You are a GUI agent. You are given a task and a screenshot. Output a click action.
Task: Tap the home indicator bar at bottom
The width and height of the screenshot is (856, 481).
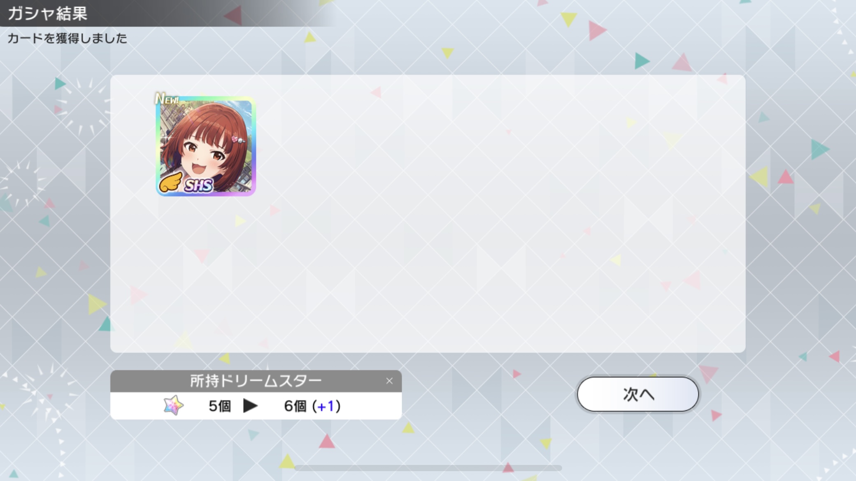pos(428,468)
